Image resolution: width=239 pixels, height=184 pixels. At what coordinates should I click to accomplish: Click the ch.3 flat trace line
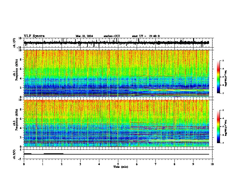[116, 154]
